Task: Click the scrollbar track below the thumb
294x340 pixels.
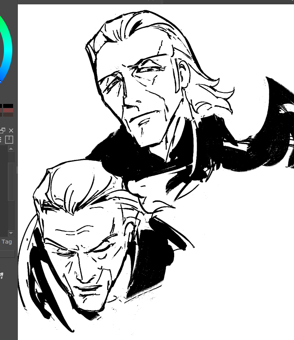Action: point(11,216)
